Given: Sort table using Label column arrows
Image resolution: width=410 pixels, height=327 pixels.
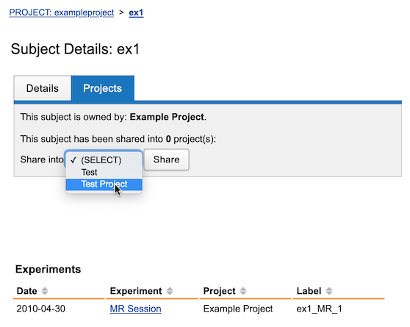Looking at the screenshot, I should (329, 291).
